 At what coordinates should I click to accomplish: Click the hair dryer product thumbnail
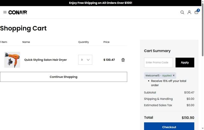pyautogui.click(x=12, y=60)
